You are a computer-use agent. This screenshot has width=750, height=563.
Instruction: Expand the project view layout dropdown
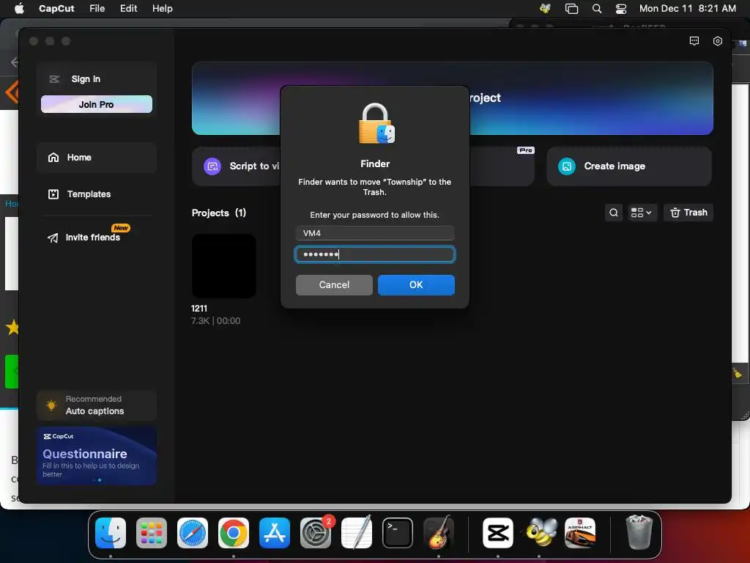[x=641, y=213]
